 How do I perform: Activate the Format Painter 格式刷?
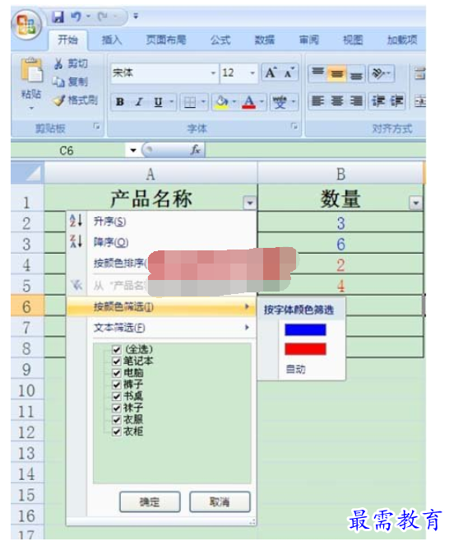[x=76, y=100]
